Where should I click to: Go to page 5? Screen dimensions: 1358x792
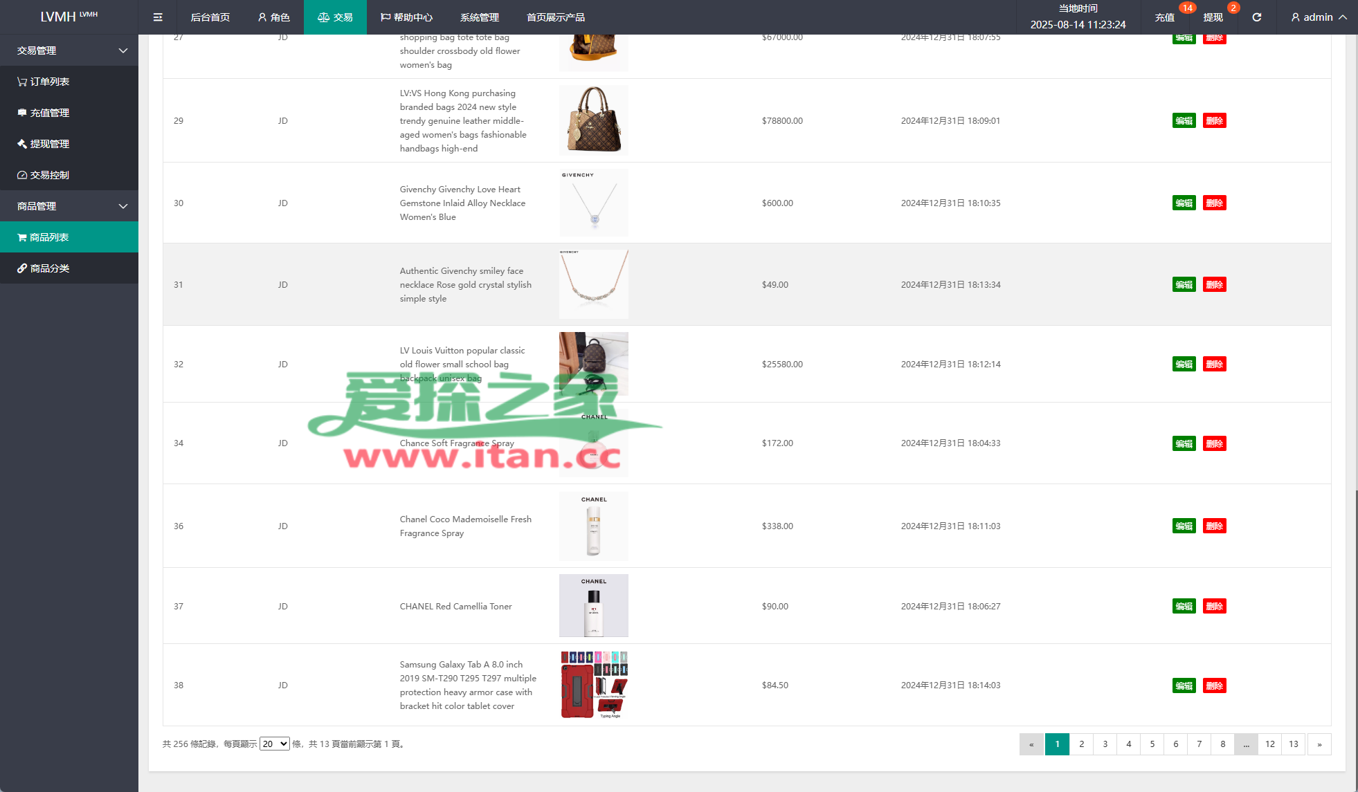pyautogui.click(x=1152, y=744)
